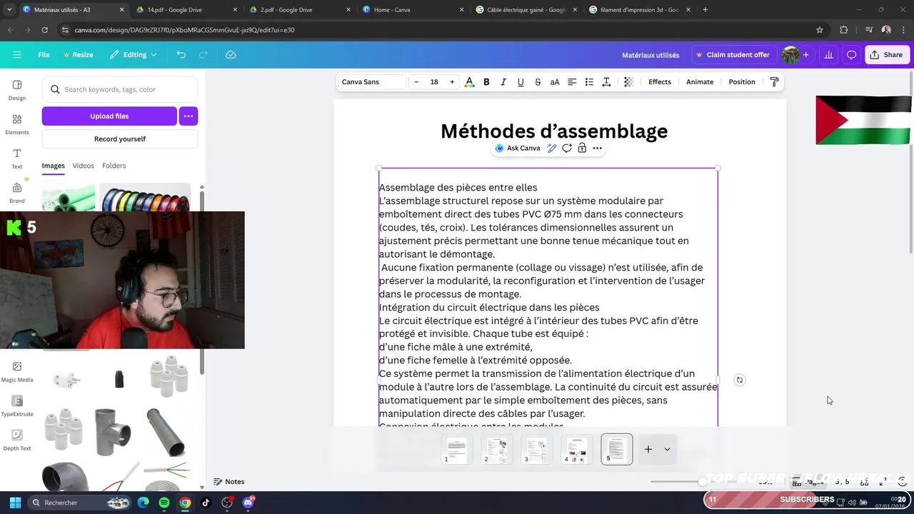The image size is (914, 514).
Task: Click the Ask Canva button
Action: pyautogui.click(x=518, y=148)
